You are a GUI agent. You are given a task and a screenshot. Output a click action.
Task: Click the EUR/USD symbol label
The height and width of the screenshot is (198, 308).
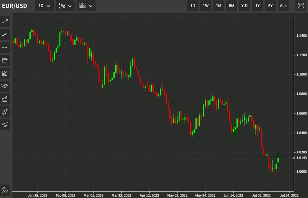click(14, 5)
